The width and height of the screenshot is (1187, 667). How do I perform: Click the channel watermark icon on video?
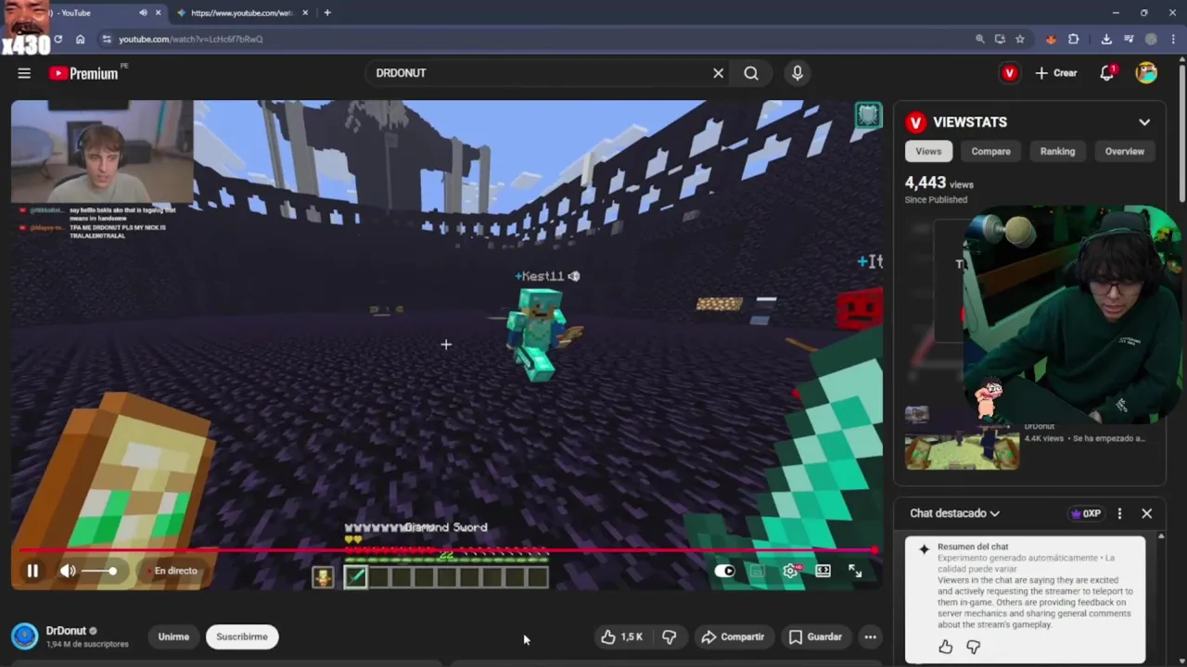tap(868, 115)
